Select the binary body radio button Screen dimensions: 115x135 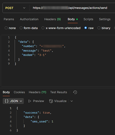click(99, 28)
